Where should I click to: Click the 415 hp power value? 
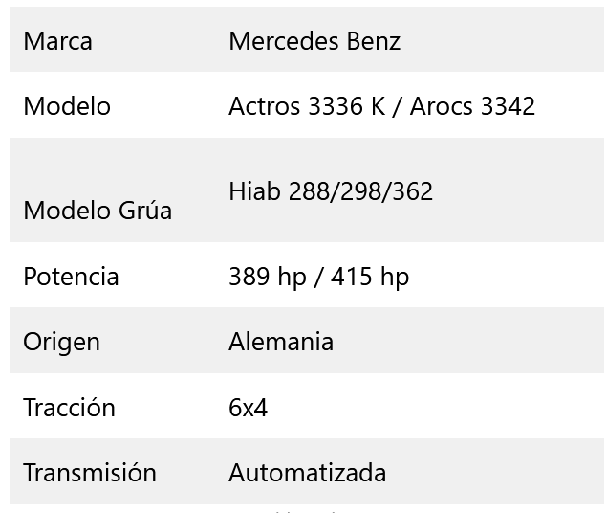(x=371, y=277)
